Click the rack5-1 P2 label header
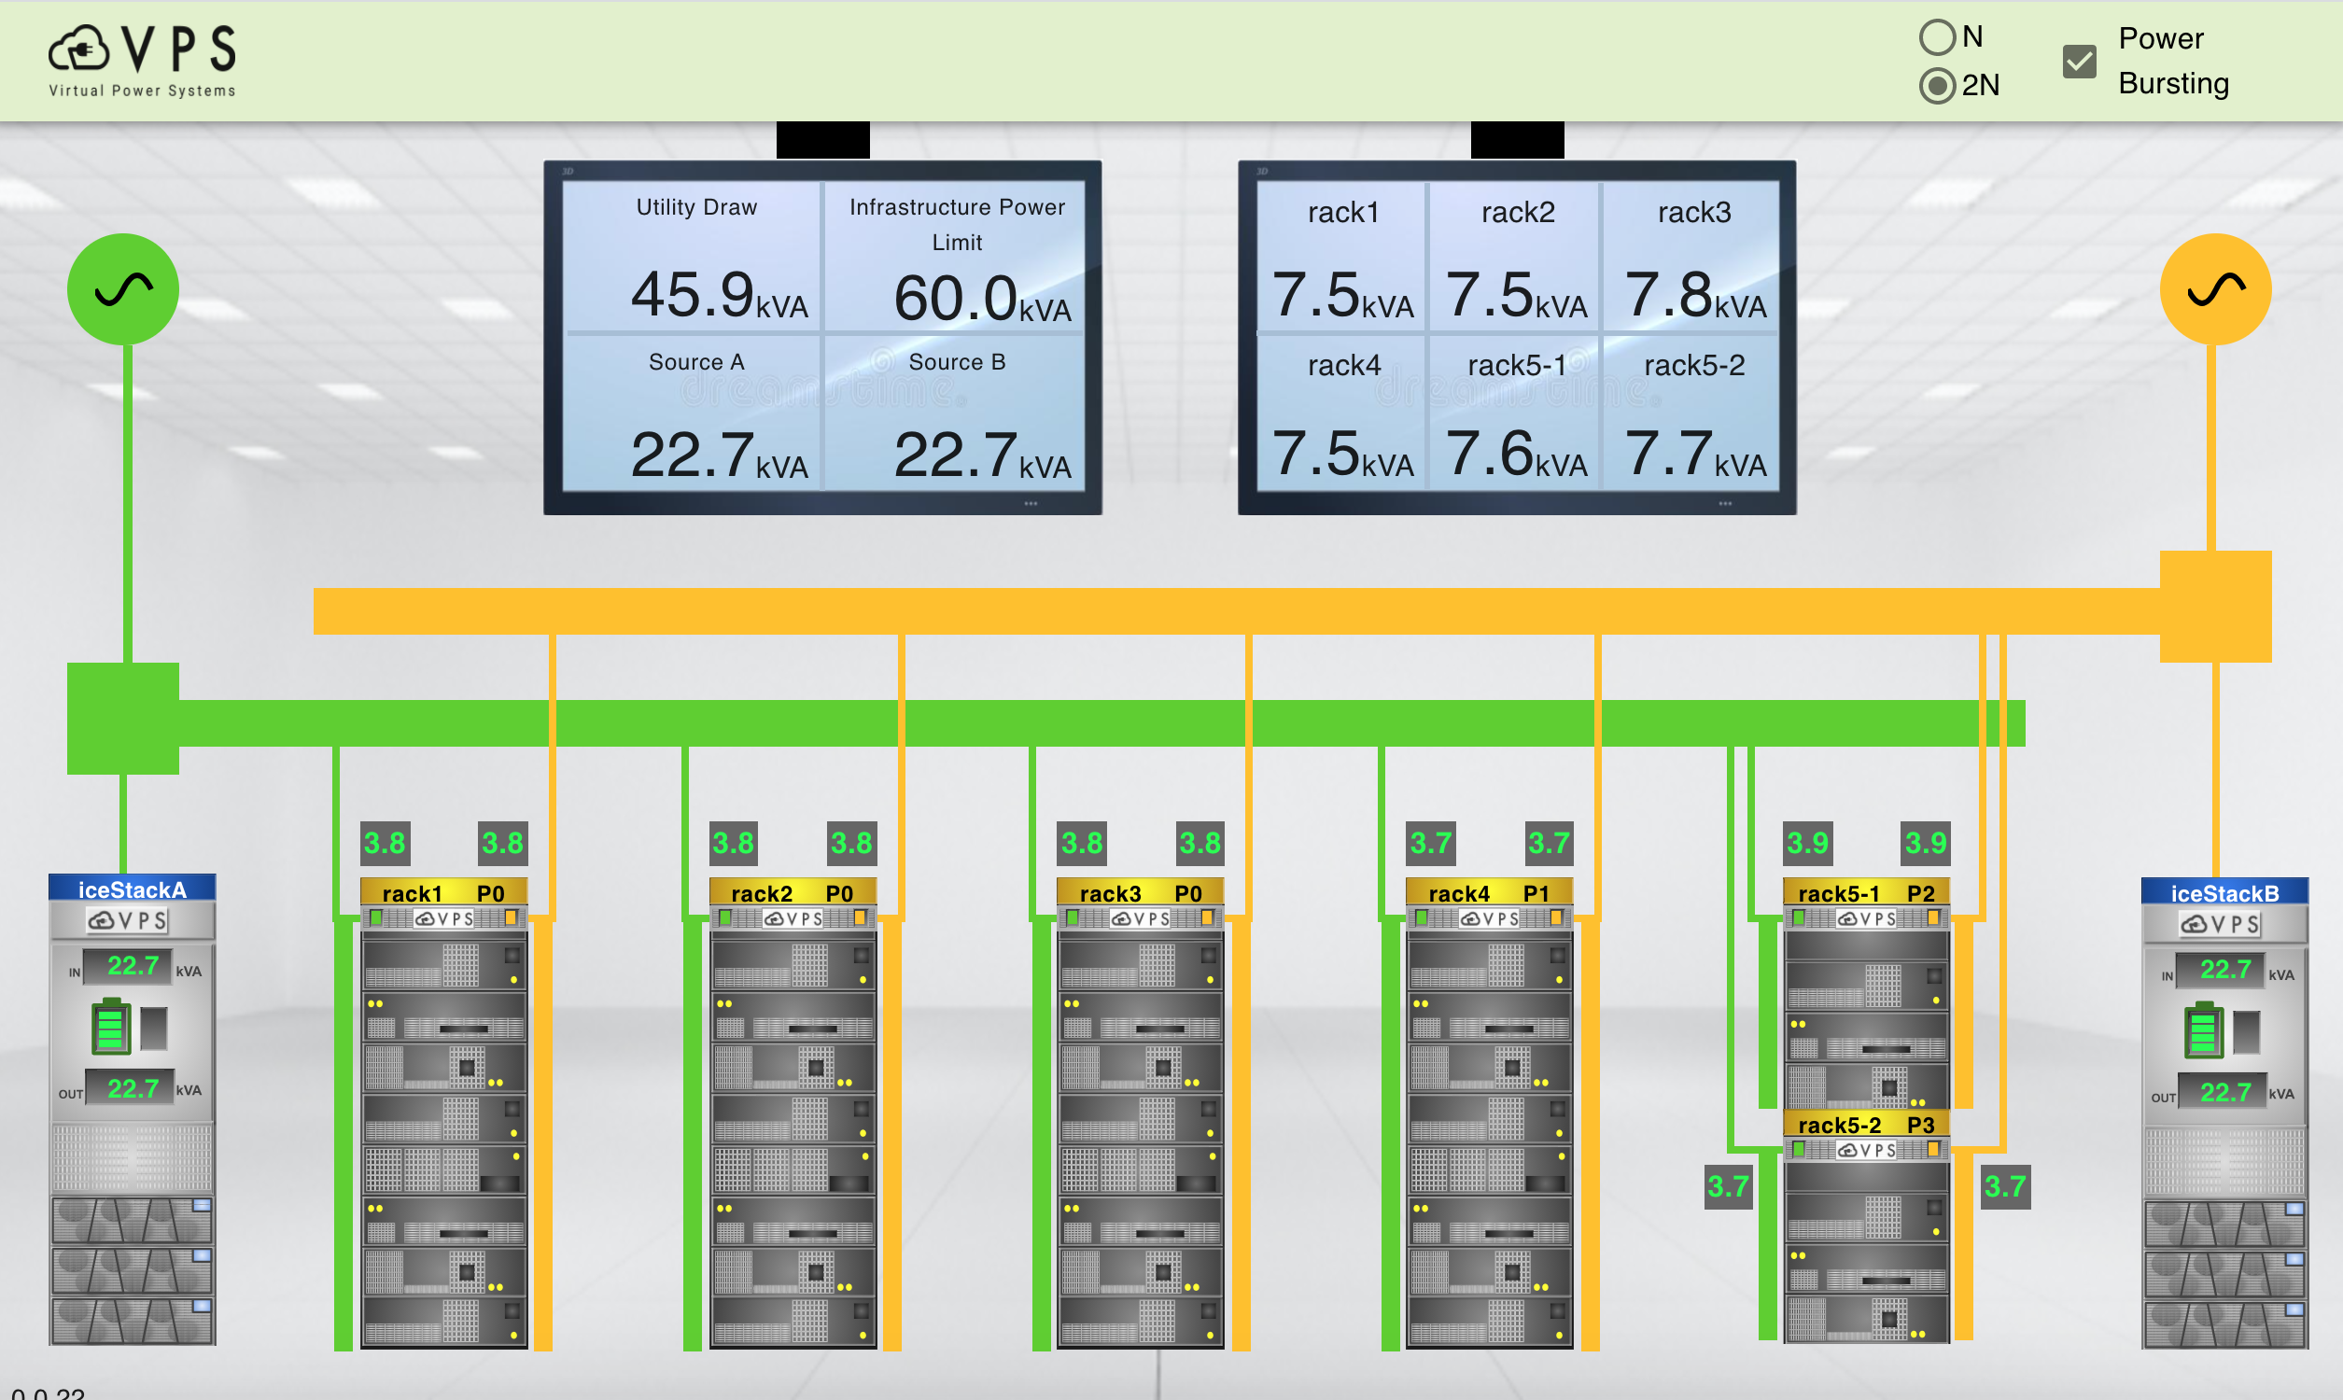2343x1400 pixels. [x=1865, y=892]
